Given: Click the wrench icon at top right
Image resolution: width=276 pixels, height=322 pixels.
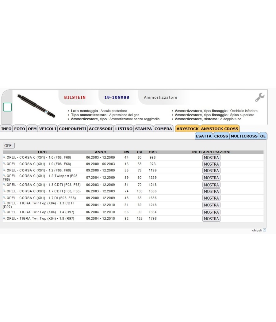Looking at the screenshot, I should (260, 97).
